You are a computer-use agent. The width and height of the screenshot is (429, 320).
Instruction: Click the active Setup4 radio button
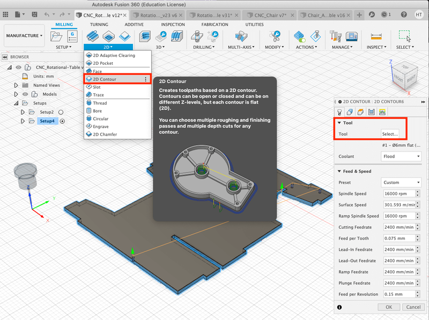(x=62, y=121)
